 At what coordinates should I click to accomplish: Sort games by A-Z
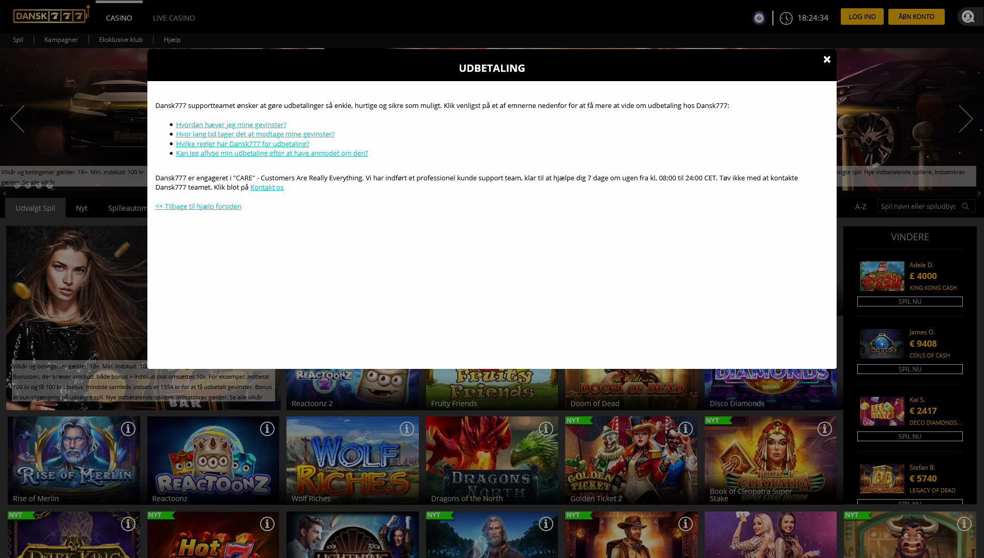pos(860,207)
